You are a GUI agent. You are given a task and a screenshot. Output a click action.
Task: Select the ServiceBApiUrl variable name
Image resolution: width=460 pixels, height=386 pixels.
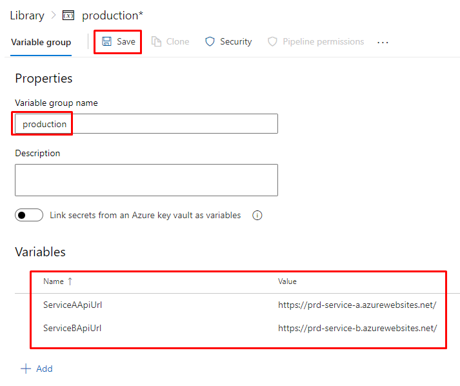pos(72,328)
